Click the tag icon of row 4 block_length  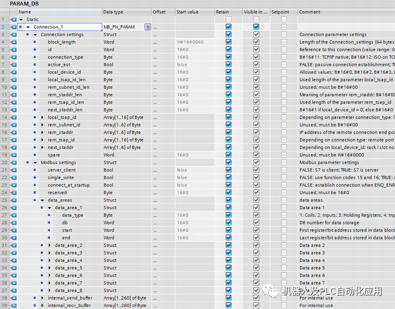14,42
